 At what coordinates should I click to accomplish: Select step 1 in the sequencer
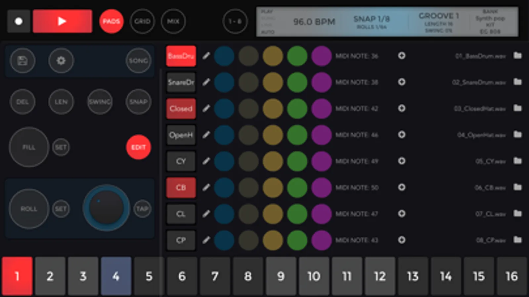click(x=17, y=276)
